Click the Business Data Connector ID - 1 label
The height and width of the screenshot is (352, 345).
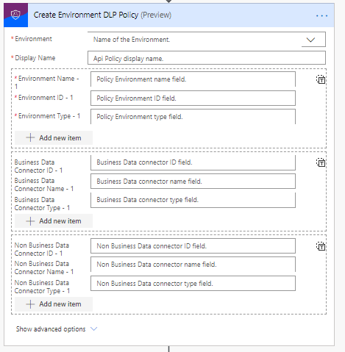coord(38,166)
